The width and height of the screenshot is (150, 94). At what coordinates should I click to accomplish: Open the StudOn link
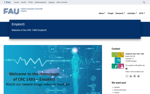pyautogui.click(x=24, y=2)
